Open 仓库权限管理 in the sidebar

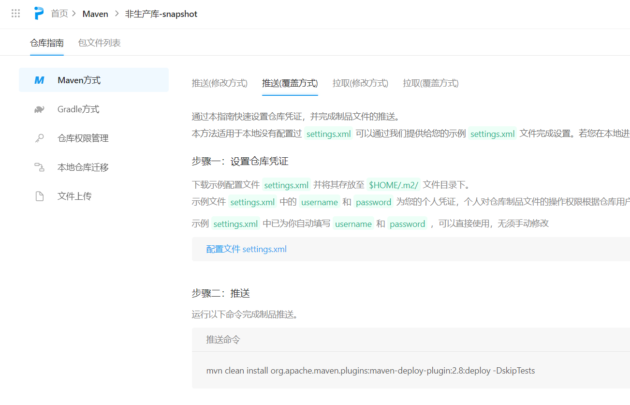(x=83, y=138)
